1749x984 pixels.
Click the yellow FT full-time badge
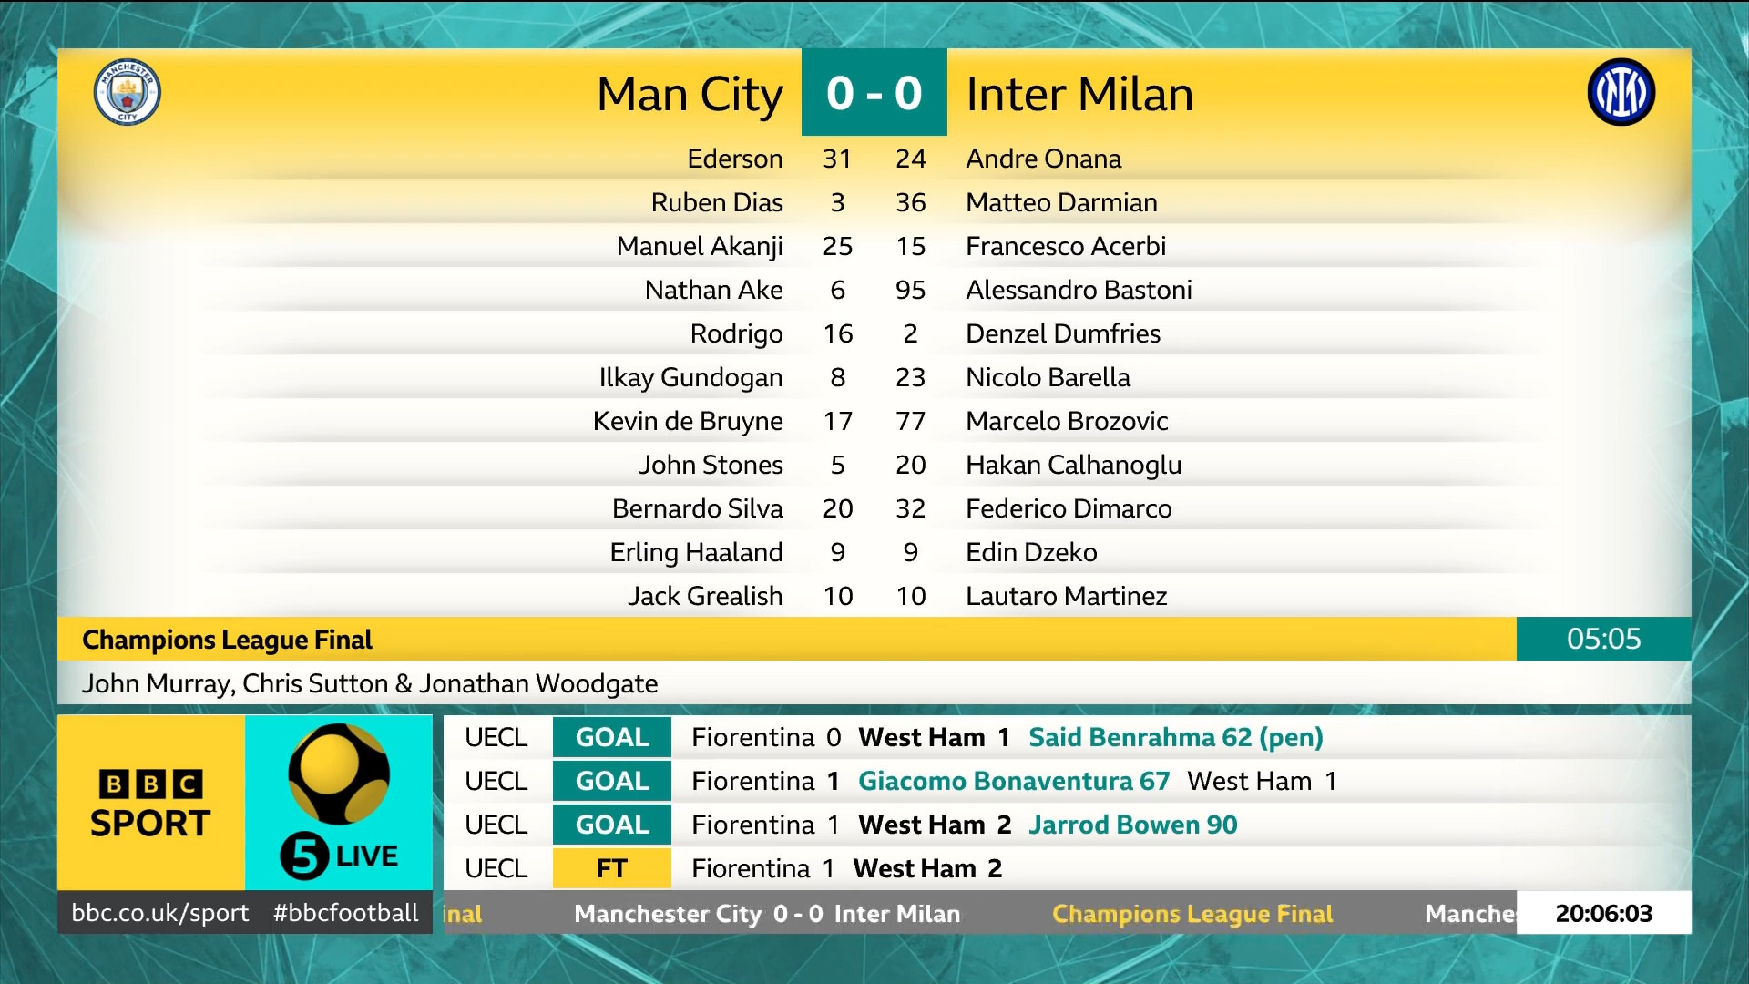click(x=611, y=868)
